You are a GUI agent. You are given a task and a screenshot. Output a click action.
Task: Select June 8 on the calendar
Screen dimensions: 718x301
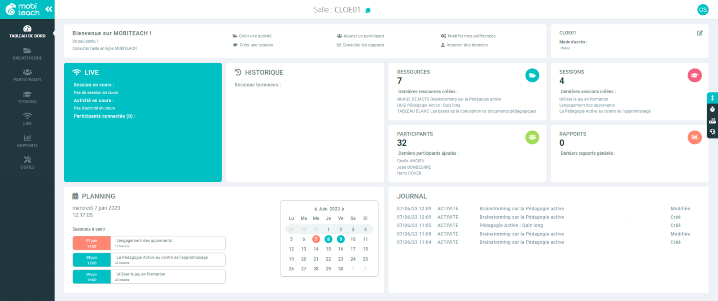[x=328, y=239]
